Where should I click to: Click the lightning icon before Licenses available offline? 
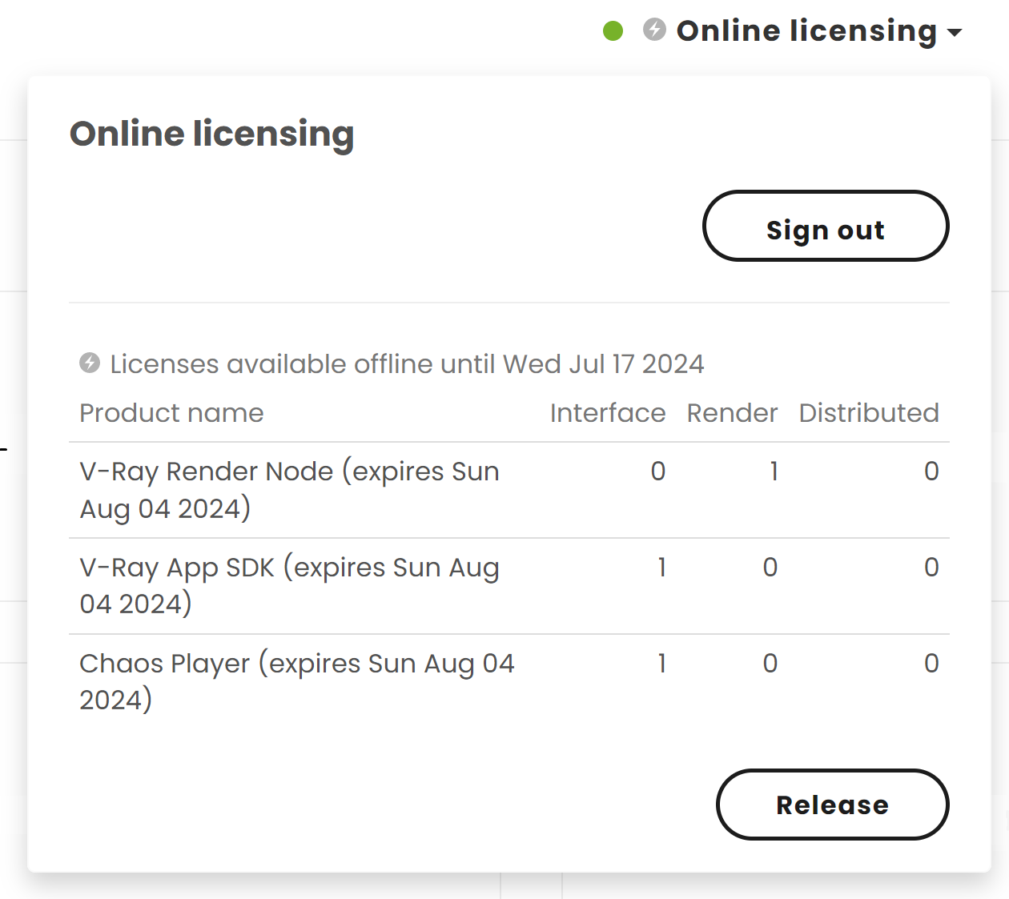(90, 363)
